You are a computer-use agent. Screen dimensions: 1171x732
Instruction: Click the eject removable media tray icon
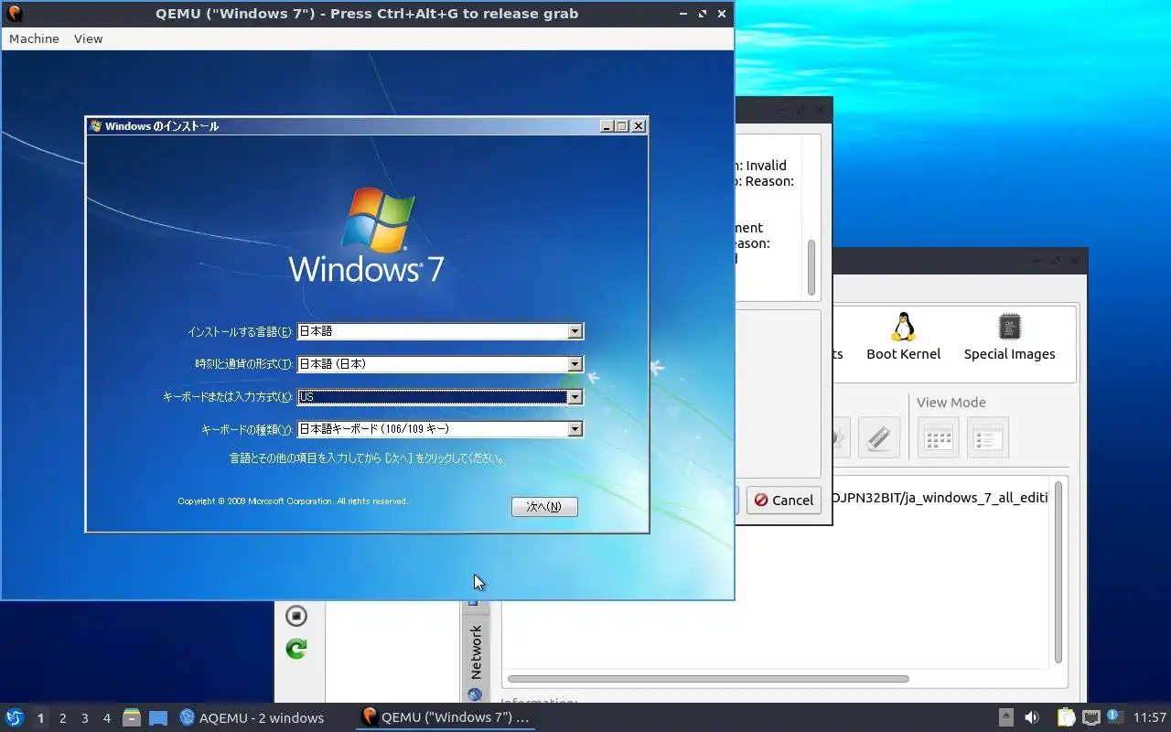[1005, 717]
